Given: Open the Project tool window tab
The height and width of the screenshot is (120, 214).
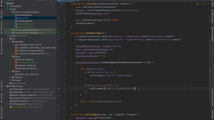Looking at the screenshot, I should pos(1,3).
